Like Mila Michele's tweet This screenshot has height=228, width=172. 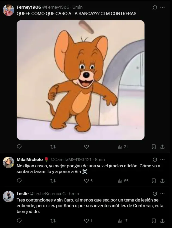(x=86, y=181)
